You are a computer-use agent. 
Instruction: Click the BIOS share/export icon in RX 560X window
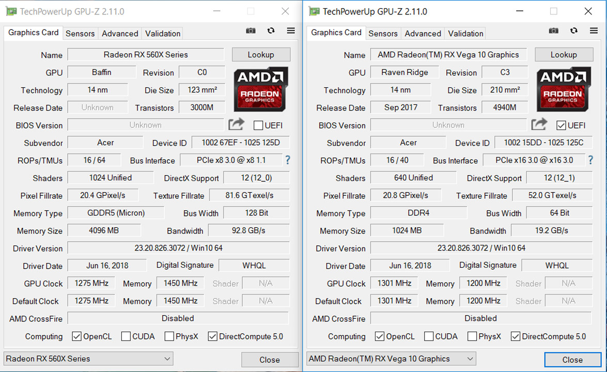click(236, 124)
